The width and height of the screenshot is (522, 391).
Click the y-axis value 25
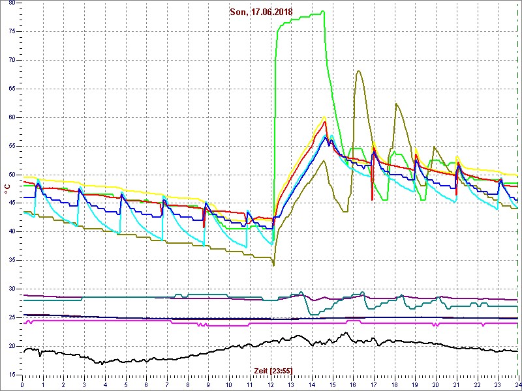(x=12, y=317)
